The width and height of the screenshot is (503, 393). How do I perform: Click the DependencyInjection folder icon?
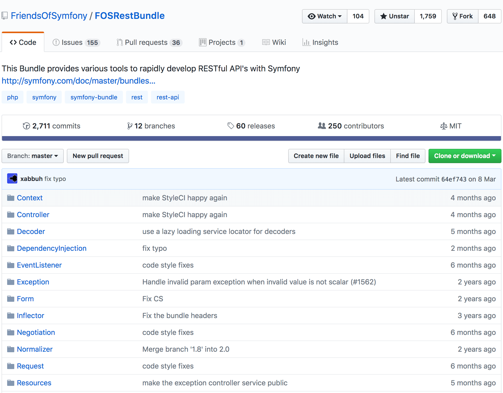click(11, 248)
